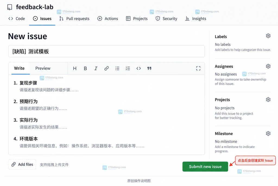Open the Security tab
278x186 pixels.
(166, 19)
